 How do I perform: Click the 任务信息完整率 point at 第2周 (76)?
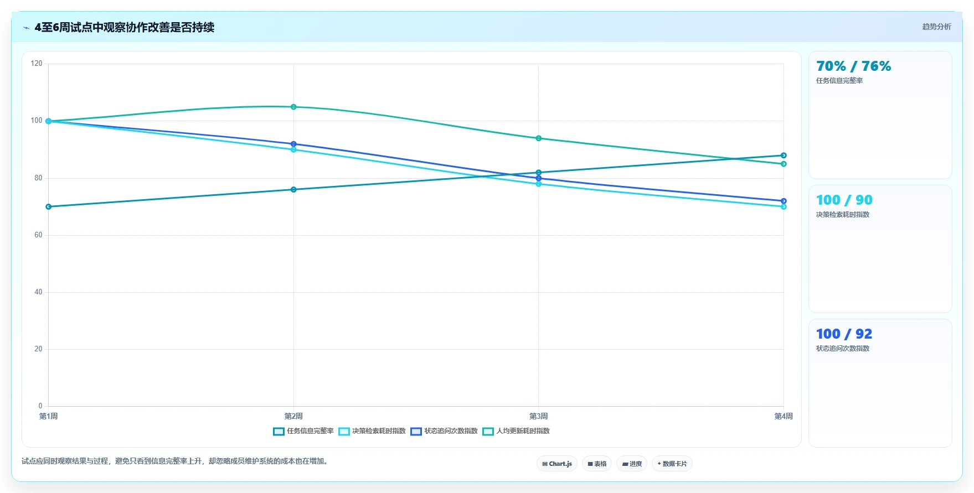tap(293, 190)
